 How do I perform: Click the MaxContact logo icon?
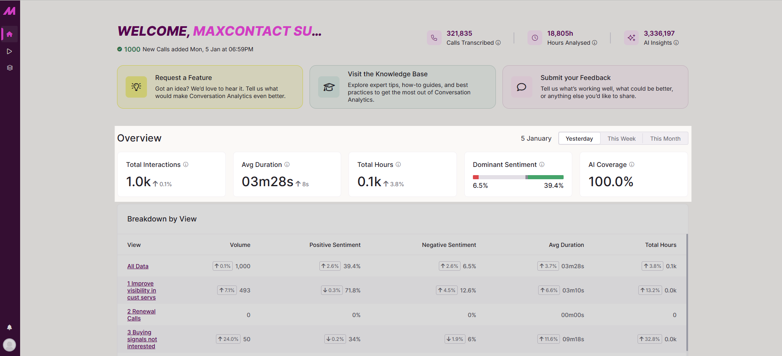click(x=9, y=11)
